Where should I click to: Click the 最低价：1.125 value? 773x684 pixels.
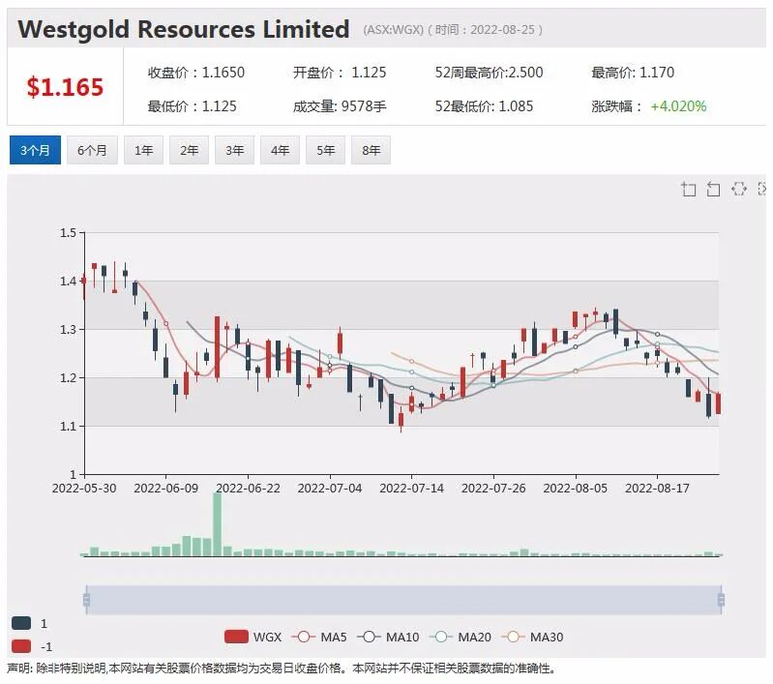[193, 106]
